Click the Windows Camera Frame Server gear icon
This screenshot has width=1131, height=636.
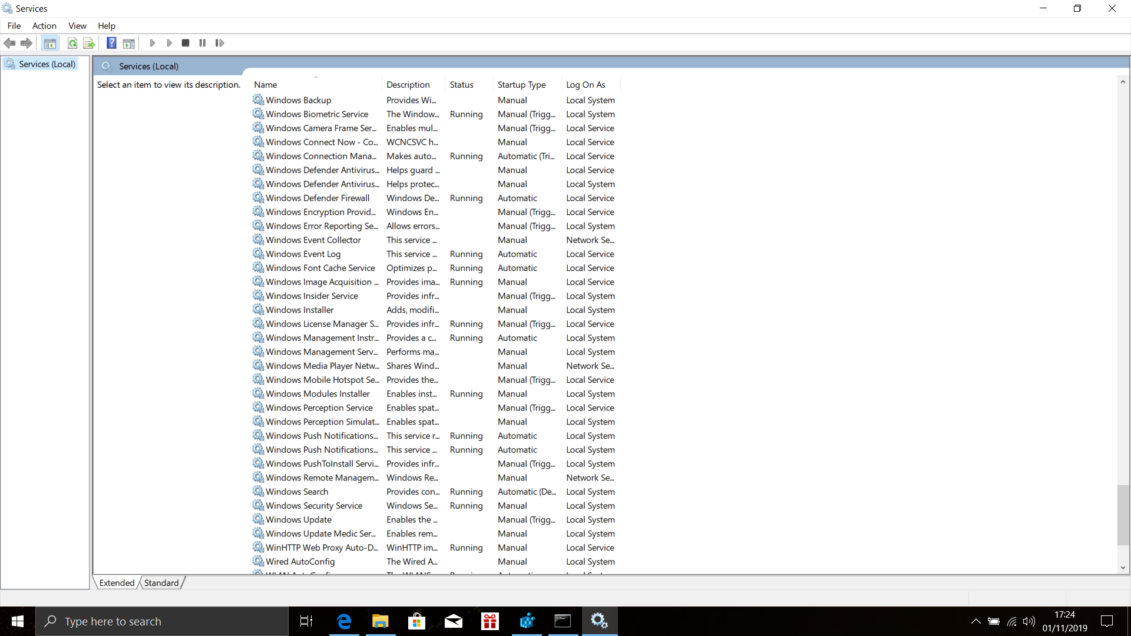click(x=258, y=128)
